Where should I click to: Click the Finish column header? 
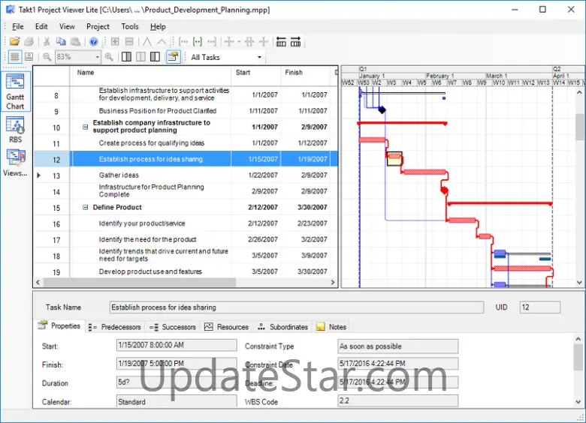click(307, 76)
